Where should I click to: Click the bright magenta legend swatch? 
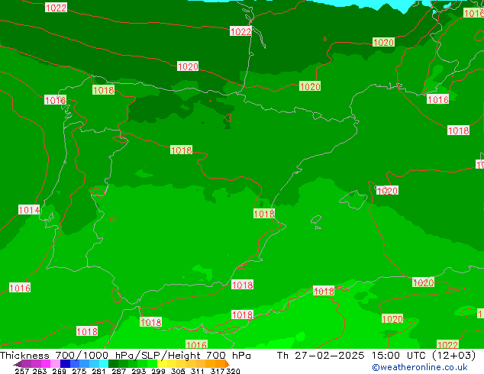tap(46, 363)
